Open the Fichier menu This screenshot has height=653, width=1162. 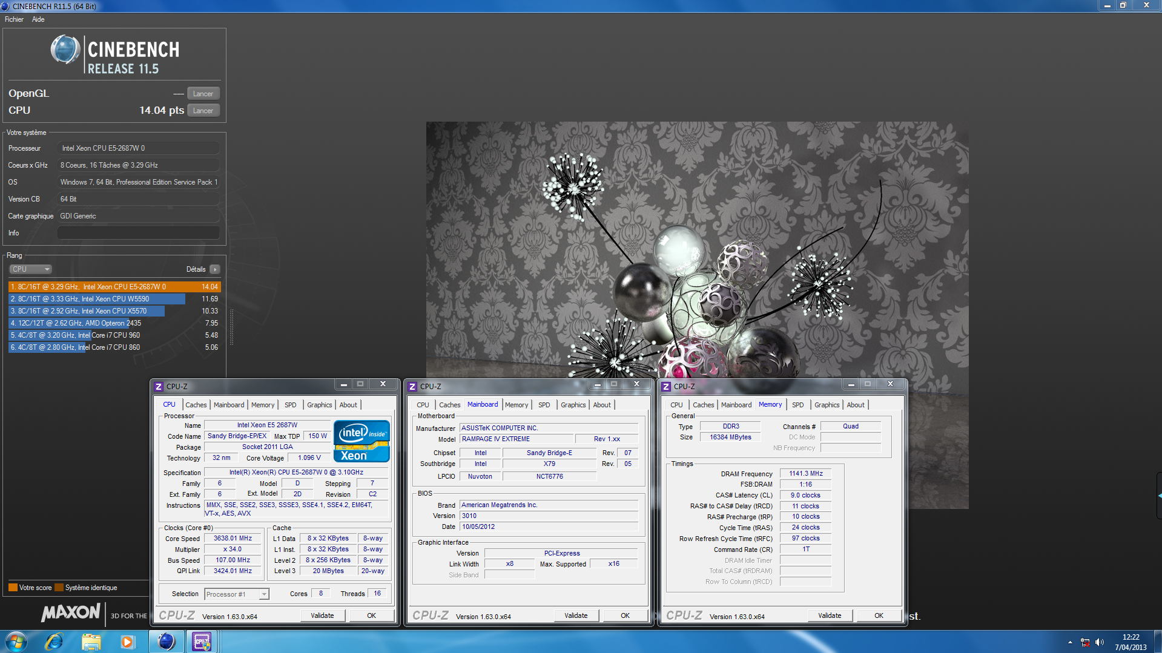coord(14,19)
